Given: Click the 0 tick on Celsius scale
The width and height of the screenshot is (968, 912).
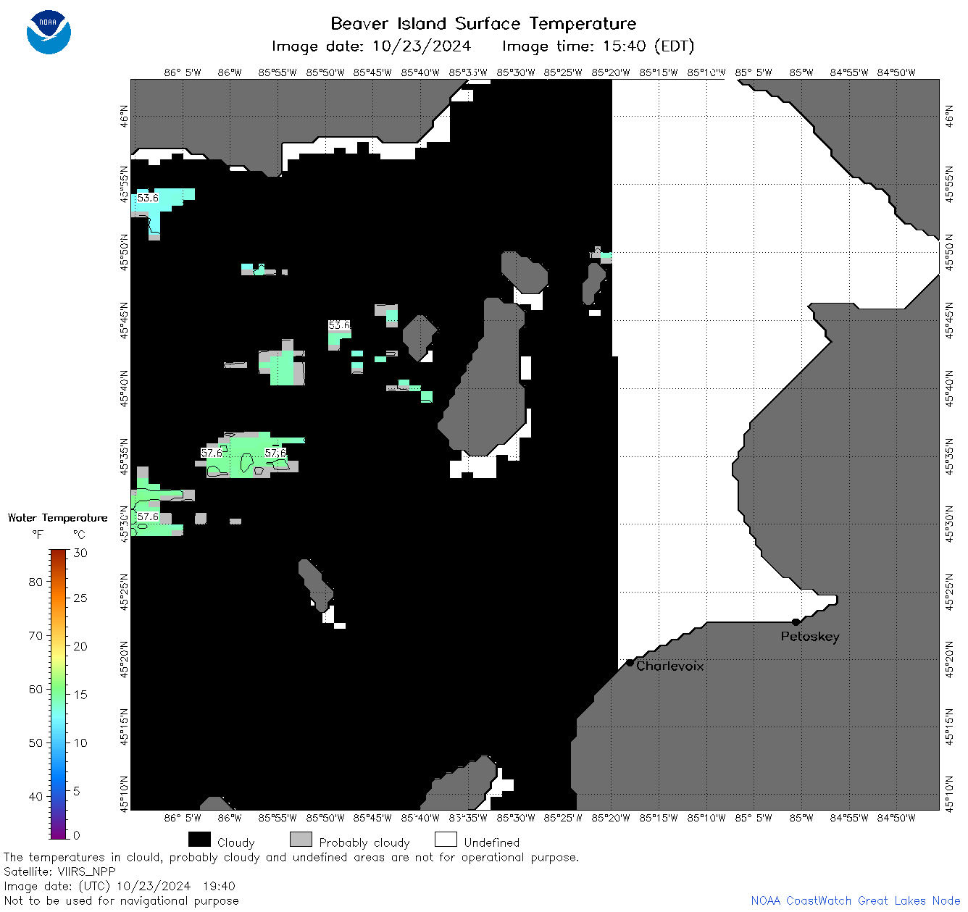Looking at the screenshot, I should tap(77, 835).
